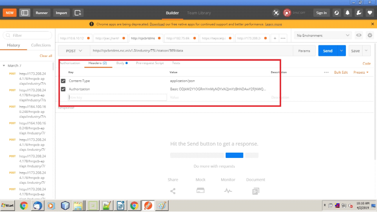Click the Mock server icon
Image resolution: width=377 pixels, height=212 pixels.
[x=200, y=190]
